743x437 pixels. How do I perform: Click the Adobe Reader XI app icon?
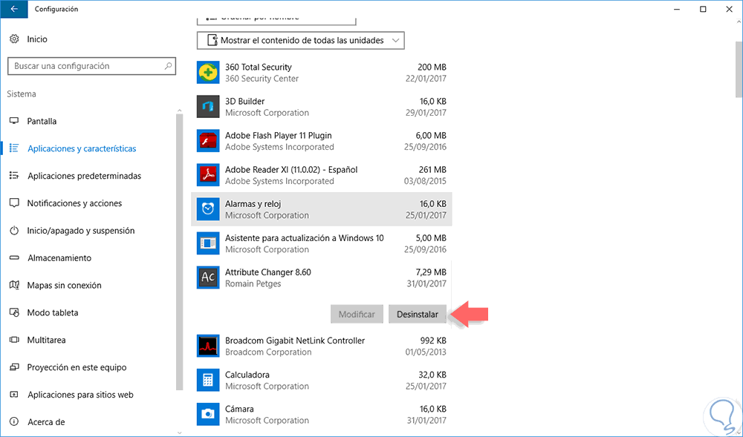pos(208,175)
